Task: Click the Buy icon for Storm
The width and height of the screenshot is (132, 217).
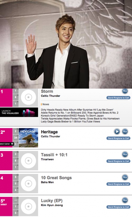Action: (x=125, y=91)
